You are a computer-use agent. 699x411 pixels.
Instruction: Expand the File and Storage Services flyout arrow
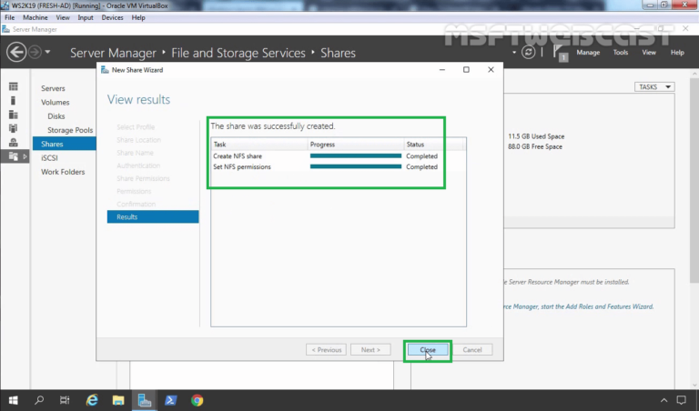coord(25,156)
